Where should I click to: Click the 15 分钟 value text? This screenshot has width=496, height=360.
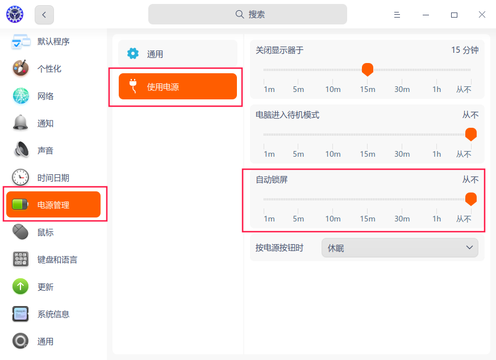pyautogui.click(x=465, y=50)
